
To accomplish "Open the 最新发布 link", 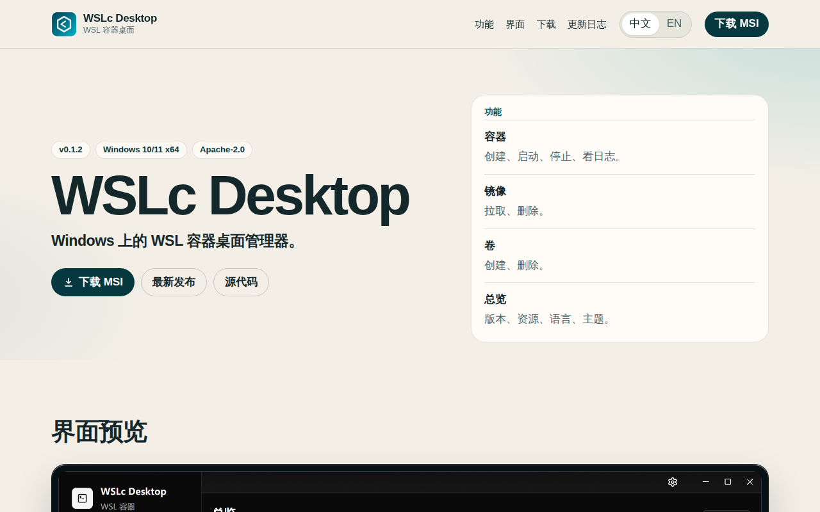I will pyautogui.click(x=174, y=282).
